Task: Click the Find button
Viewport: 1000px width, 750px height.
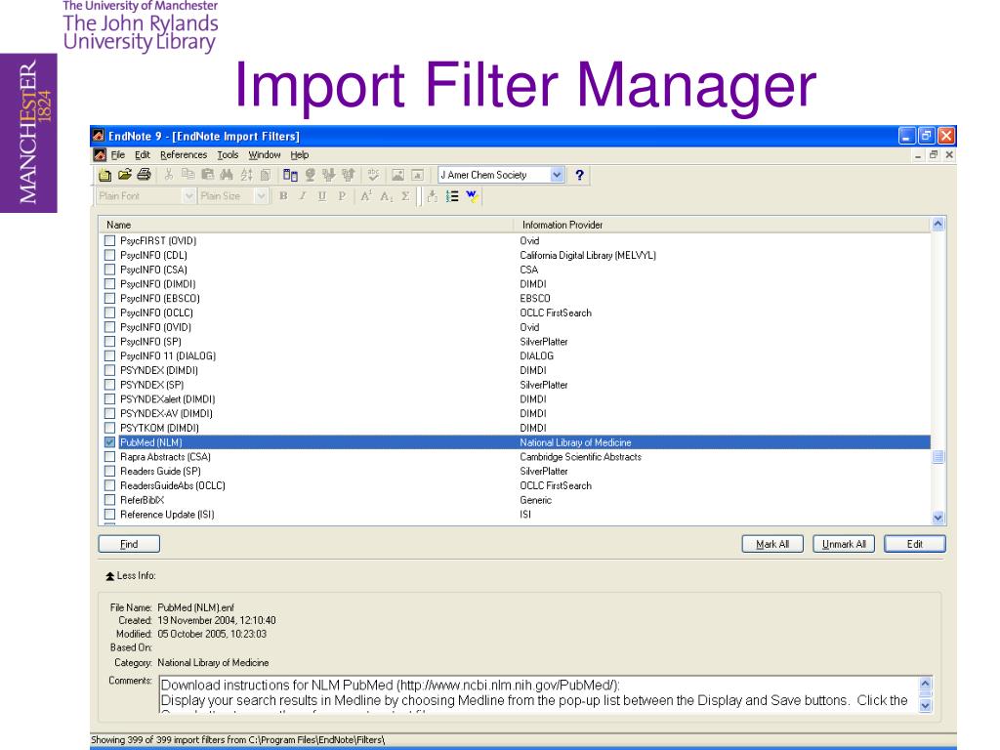Action: click(129, 544)
